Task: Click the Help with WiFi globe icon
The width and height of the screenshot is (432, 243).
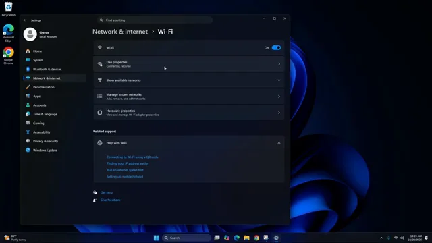Action: [100, 143]
